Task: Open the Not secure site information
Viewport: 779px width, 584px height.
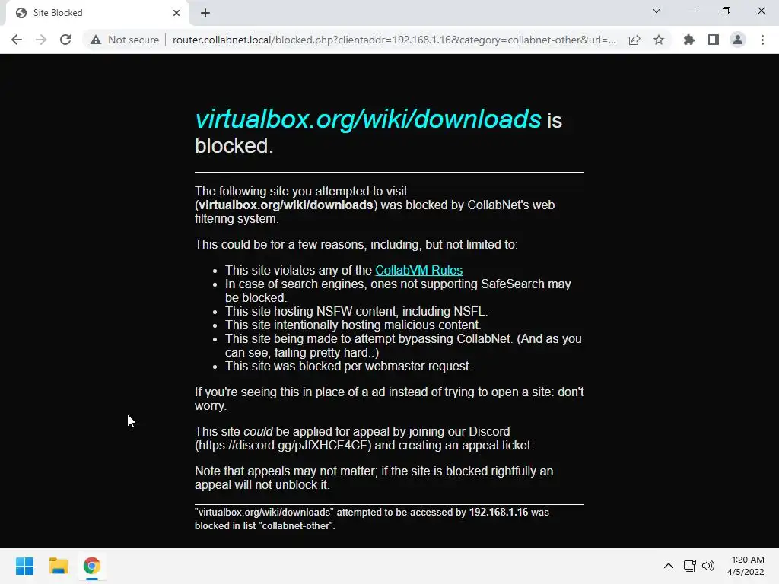Action: [125, 40]
